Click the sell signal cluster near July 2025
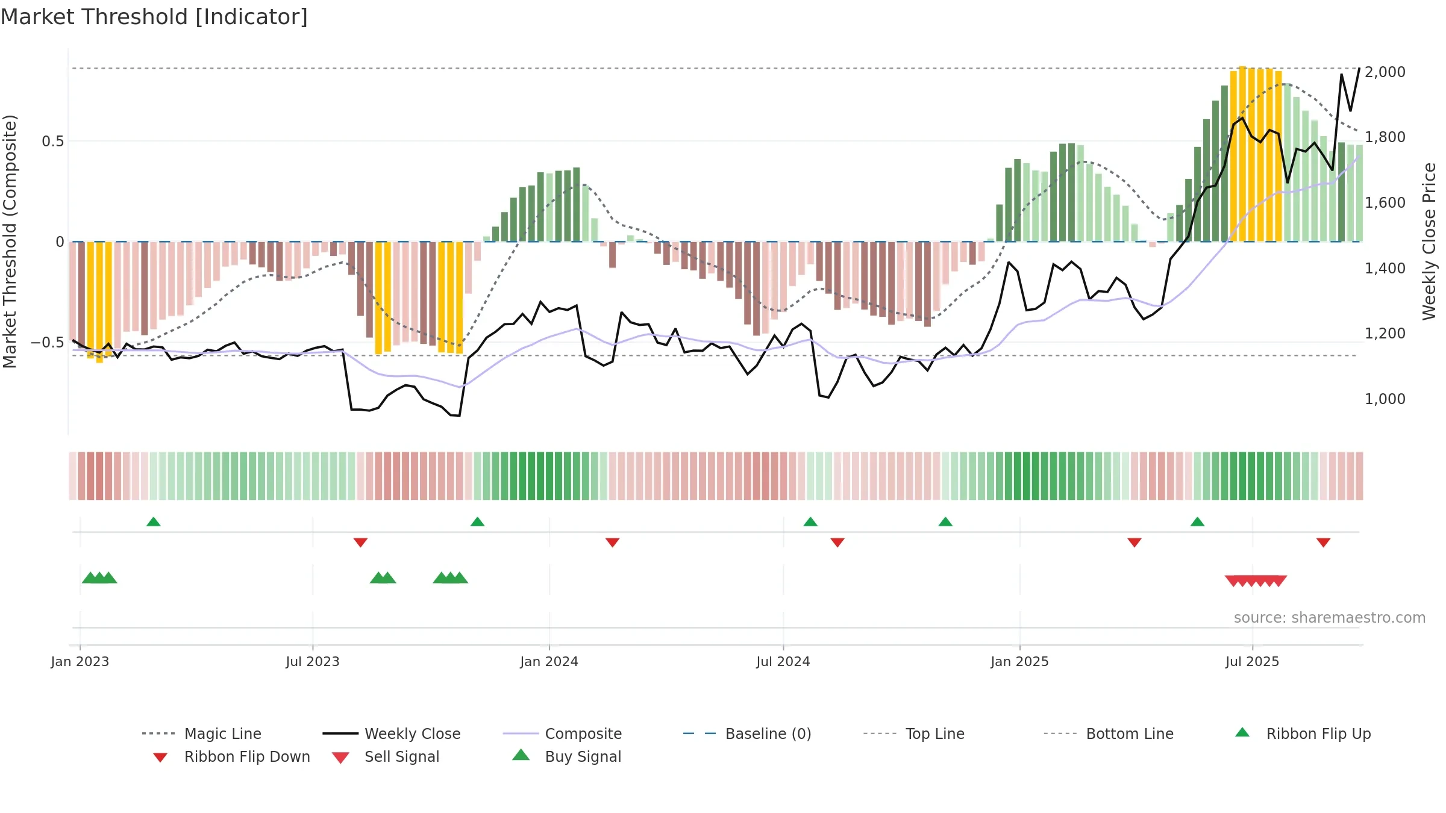1446x813 pixels. pyautogui.click(x=1256, y=581)
